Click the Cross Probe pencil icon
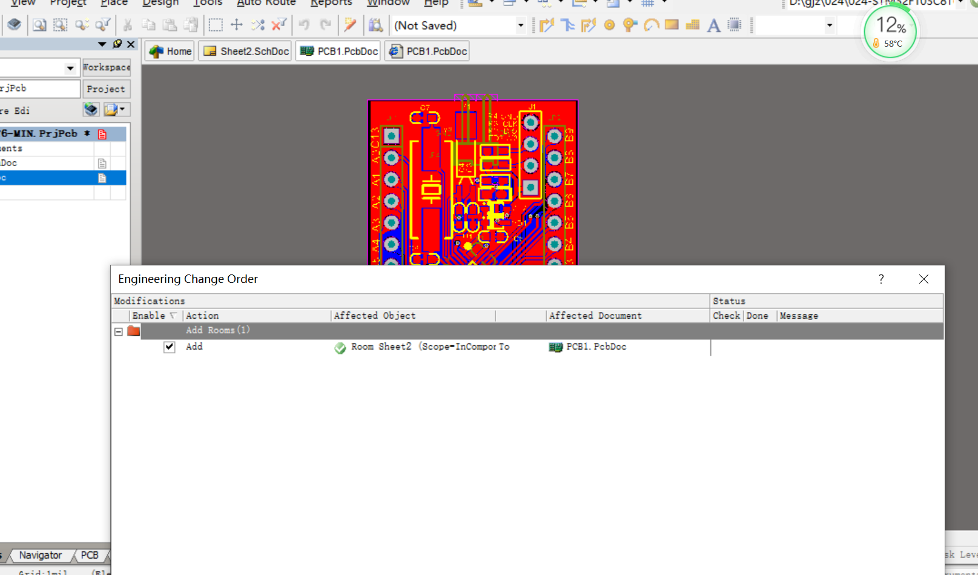The width and height of the screenshot is (978, 575). (350, 25)
